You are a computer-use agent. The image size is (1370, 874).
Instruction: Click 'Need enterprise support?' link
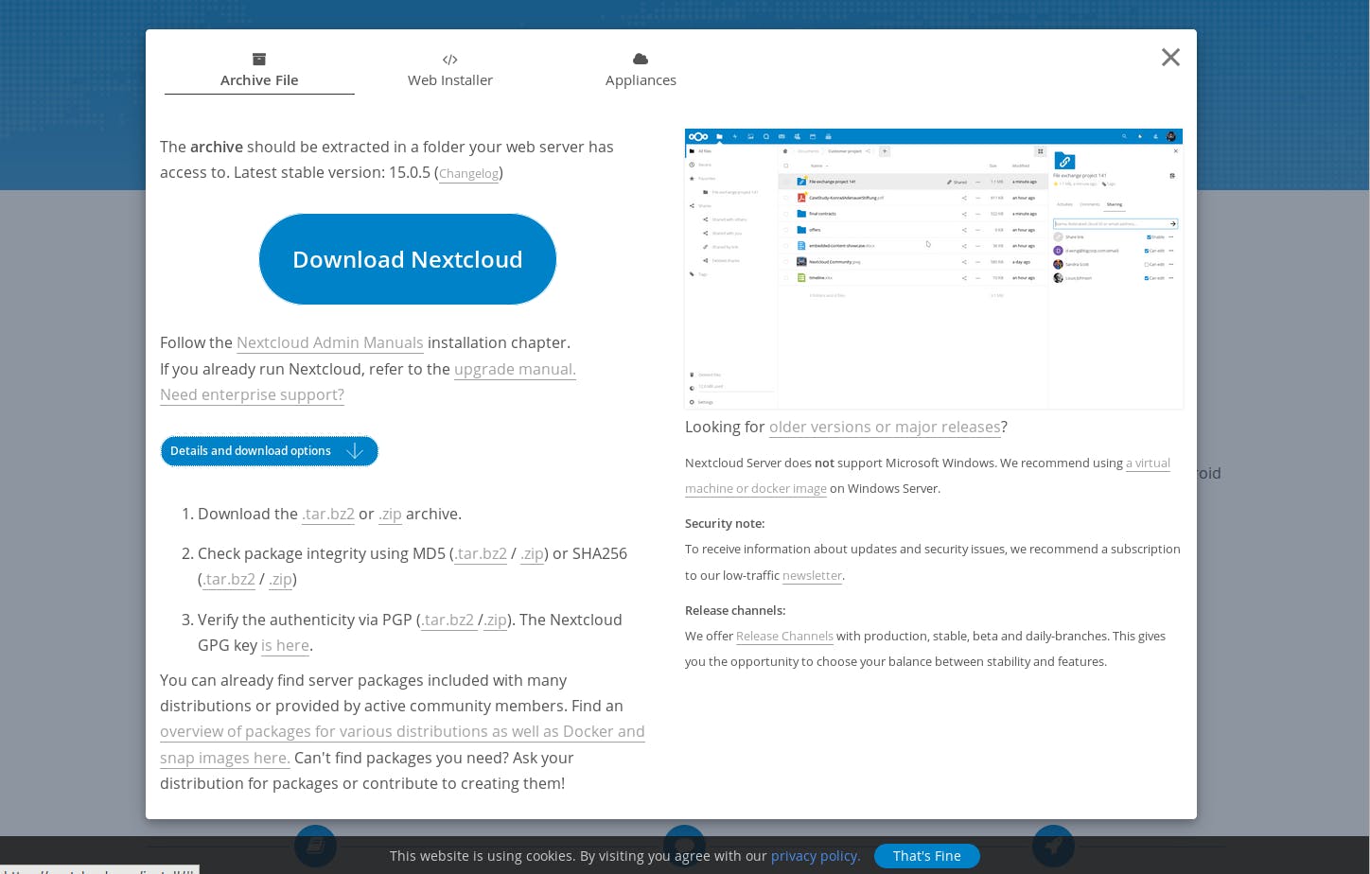click(252, 394)
